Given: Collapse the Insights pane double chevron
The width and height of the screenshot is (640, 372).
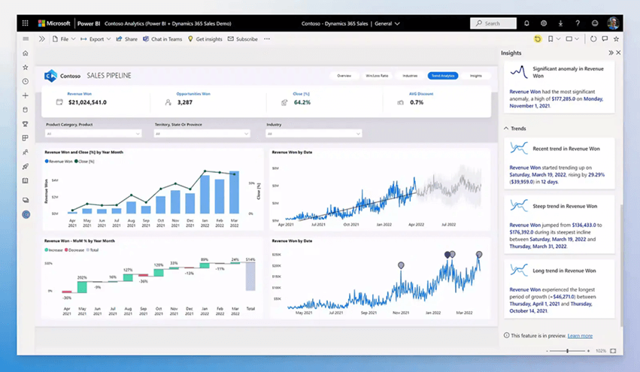Looking at the screenshot, I should coord(611,53).
